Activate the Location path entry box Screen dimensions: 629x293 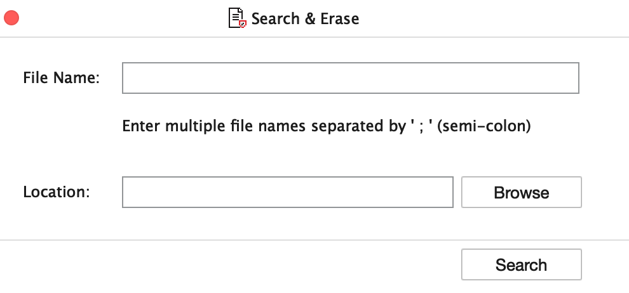(288, 192)
